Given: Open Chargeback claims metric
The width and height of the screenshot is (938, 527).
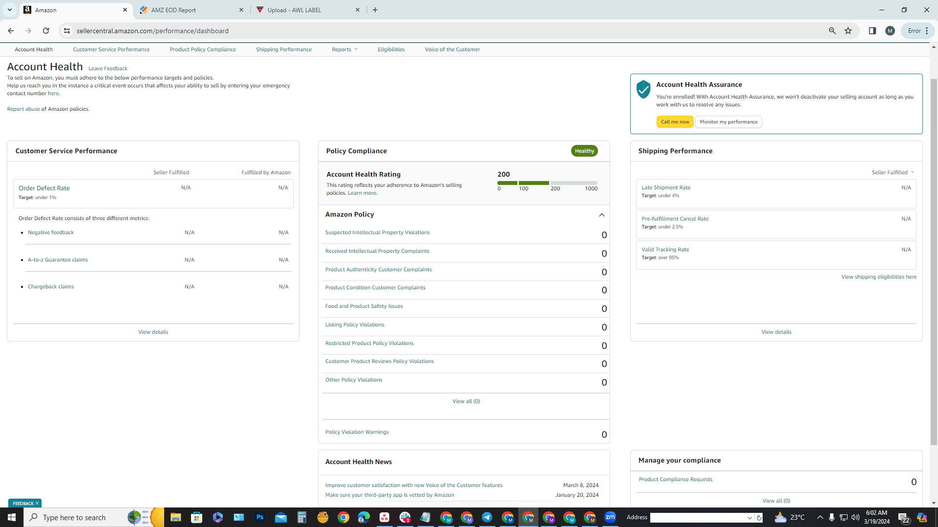Looking at the screenshot, I should click(x=51, y=286).
